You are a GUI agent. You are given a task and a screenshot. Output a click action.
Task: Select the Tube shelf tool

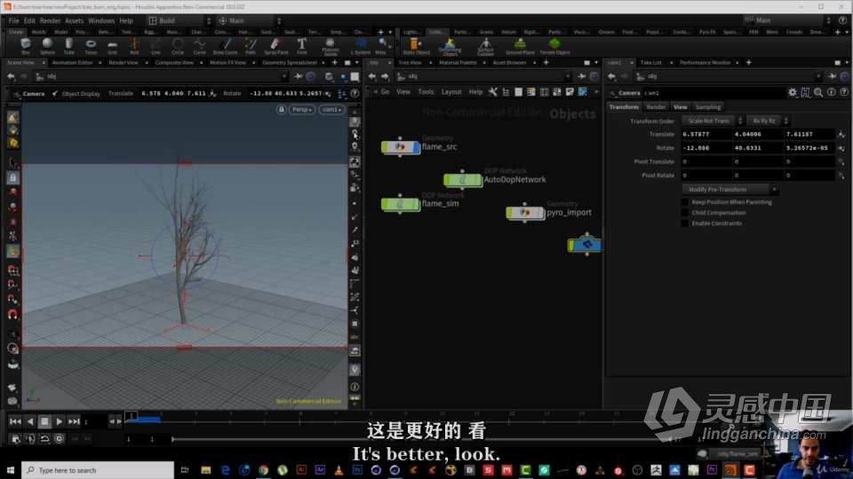point(68,45)
